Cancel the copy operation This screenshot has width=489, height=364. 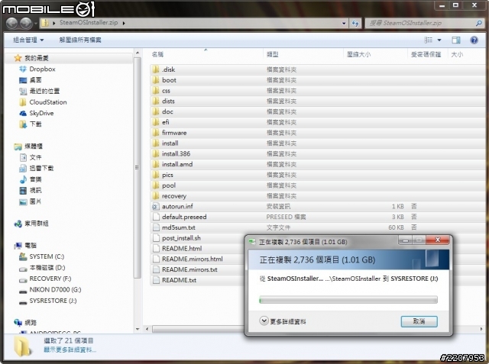(419, 321)
